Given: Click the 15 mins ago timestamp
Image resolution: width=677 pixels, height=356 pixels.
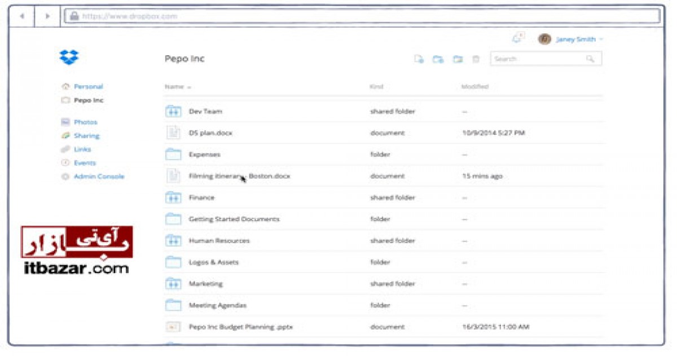Looking at the screenshot, I should 482,176.
